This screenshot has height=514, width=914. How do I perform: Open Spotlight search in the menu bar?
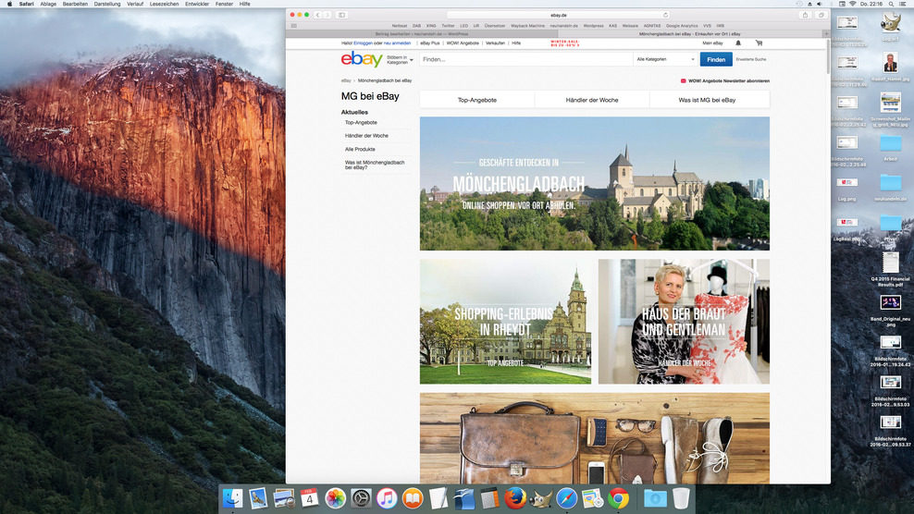(x=891, y=4)
